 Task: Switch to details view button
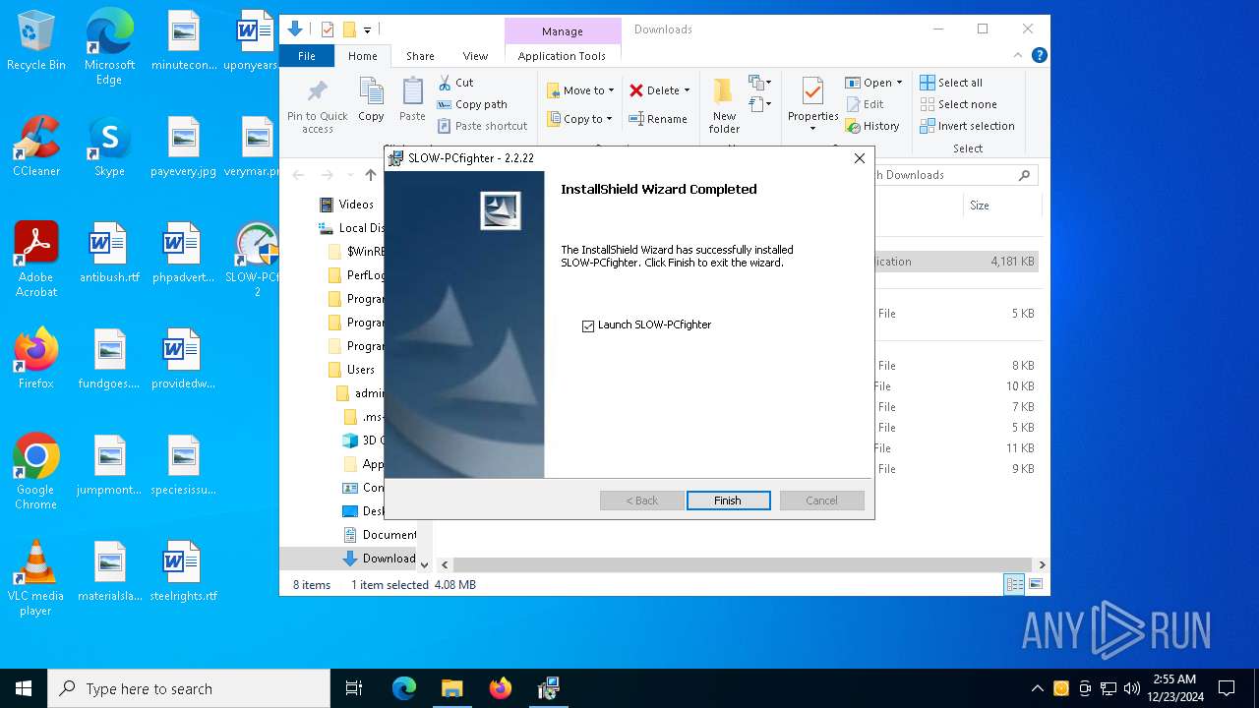click(x=1014, y=585)
